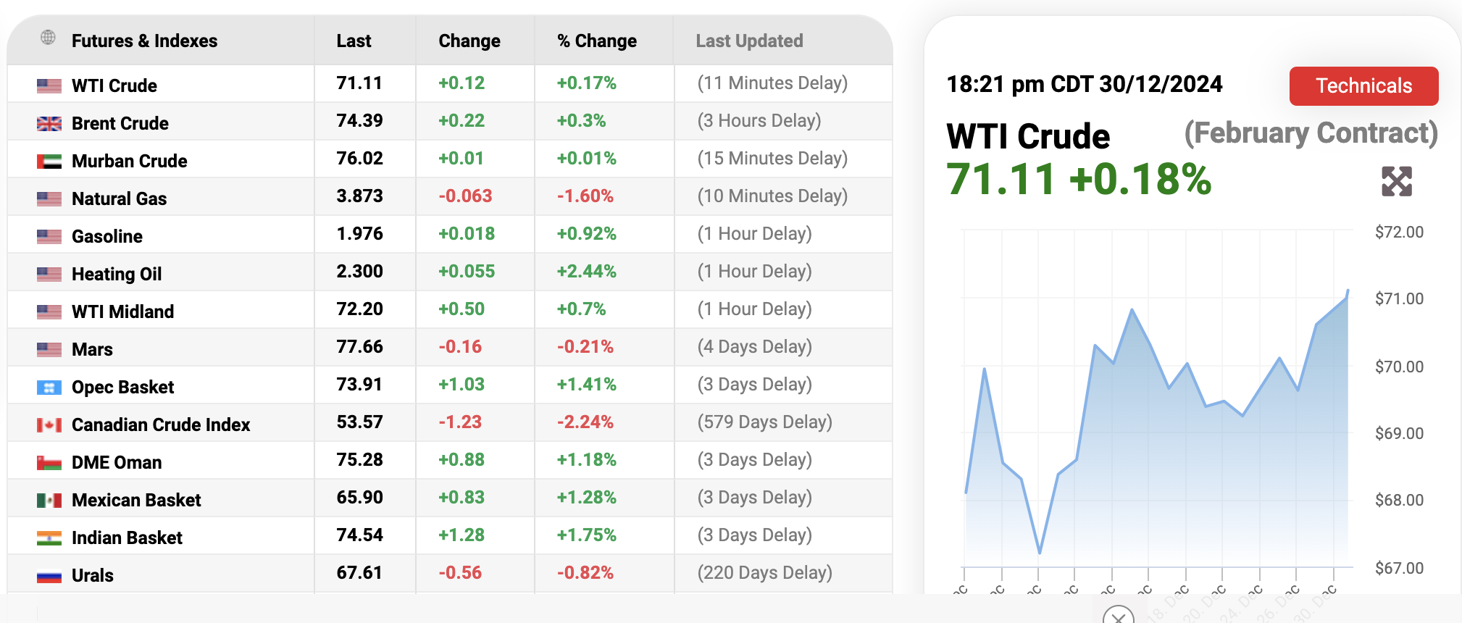Image resolution: width=1462 pixels, height=623 pixels.
Task: Click the (579 Days Delay) update note
Action: [764, 422]
